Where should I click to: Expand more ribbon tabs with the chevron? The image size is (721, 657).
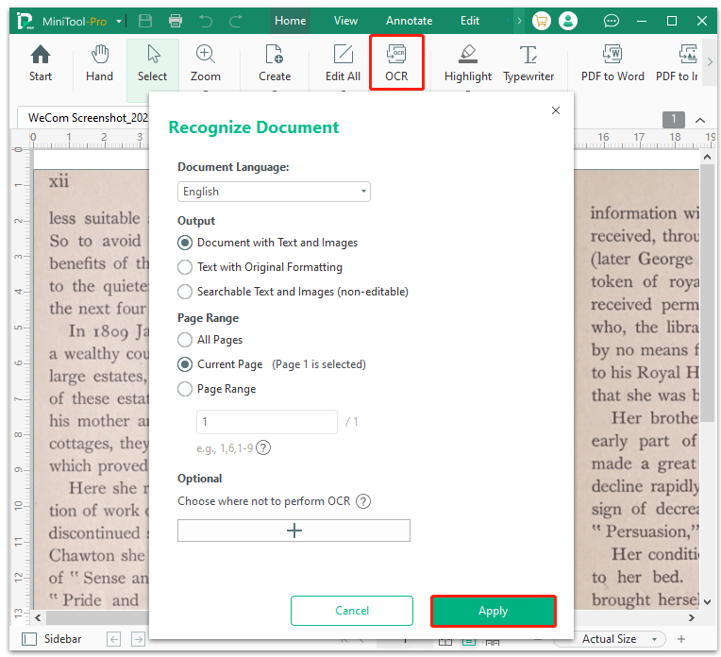(x=519, y=21)
